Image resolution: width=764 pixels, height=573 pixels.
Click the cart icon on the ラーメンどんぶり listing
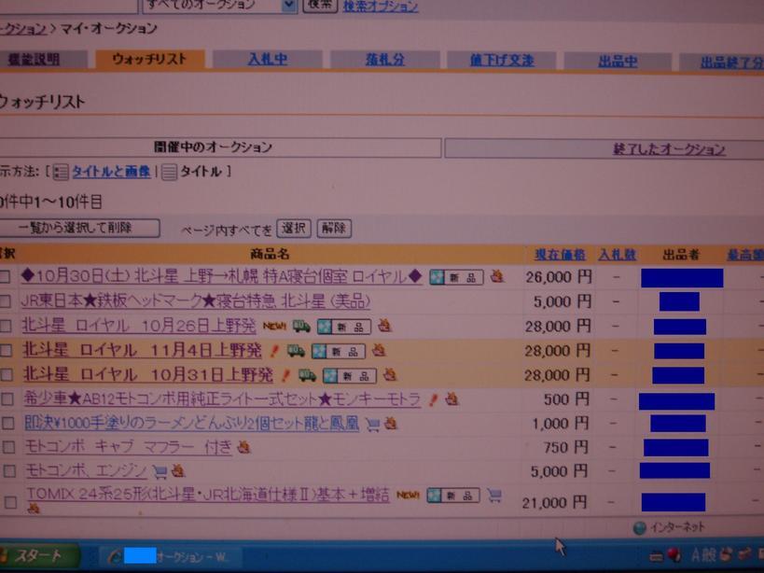(372, 424)
